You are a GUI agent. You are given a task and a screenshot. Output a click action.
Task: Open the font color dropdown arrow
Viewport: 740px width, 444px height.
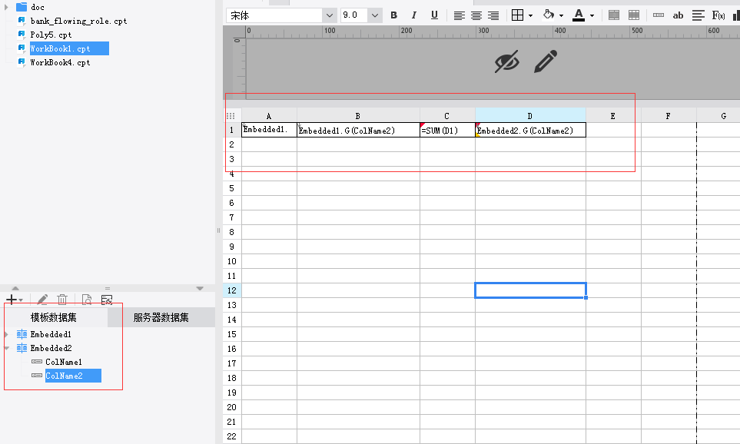pyautogui.click(x=592, y=15)
